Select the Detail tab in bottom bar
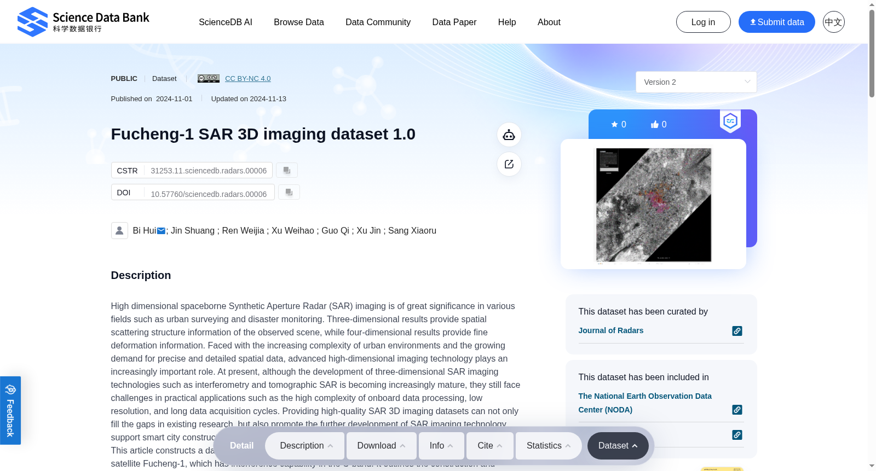This screenshot has height=471, width=876. click(241, 446)
